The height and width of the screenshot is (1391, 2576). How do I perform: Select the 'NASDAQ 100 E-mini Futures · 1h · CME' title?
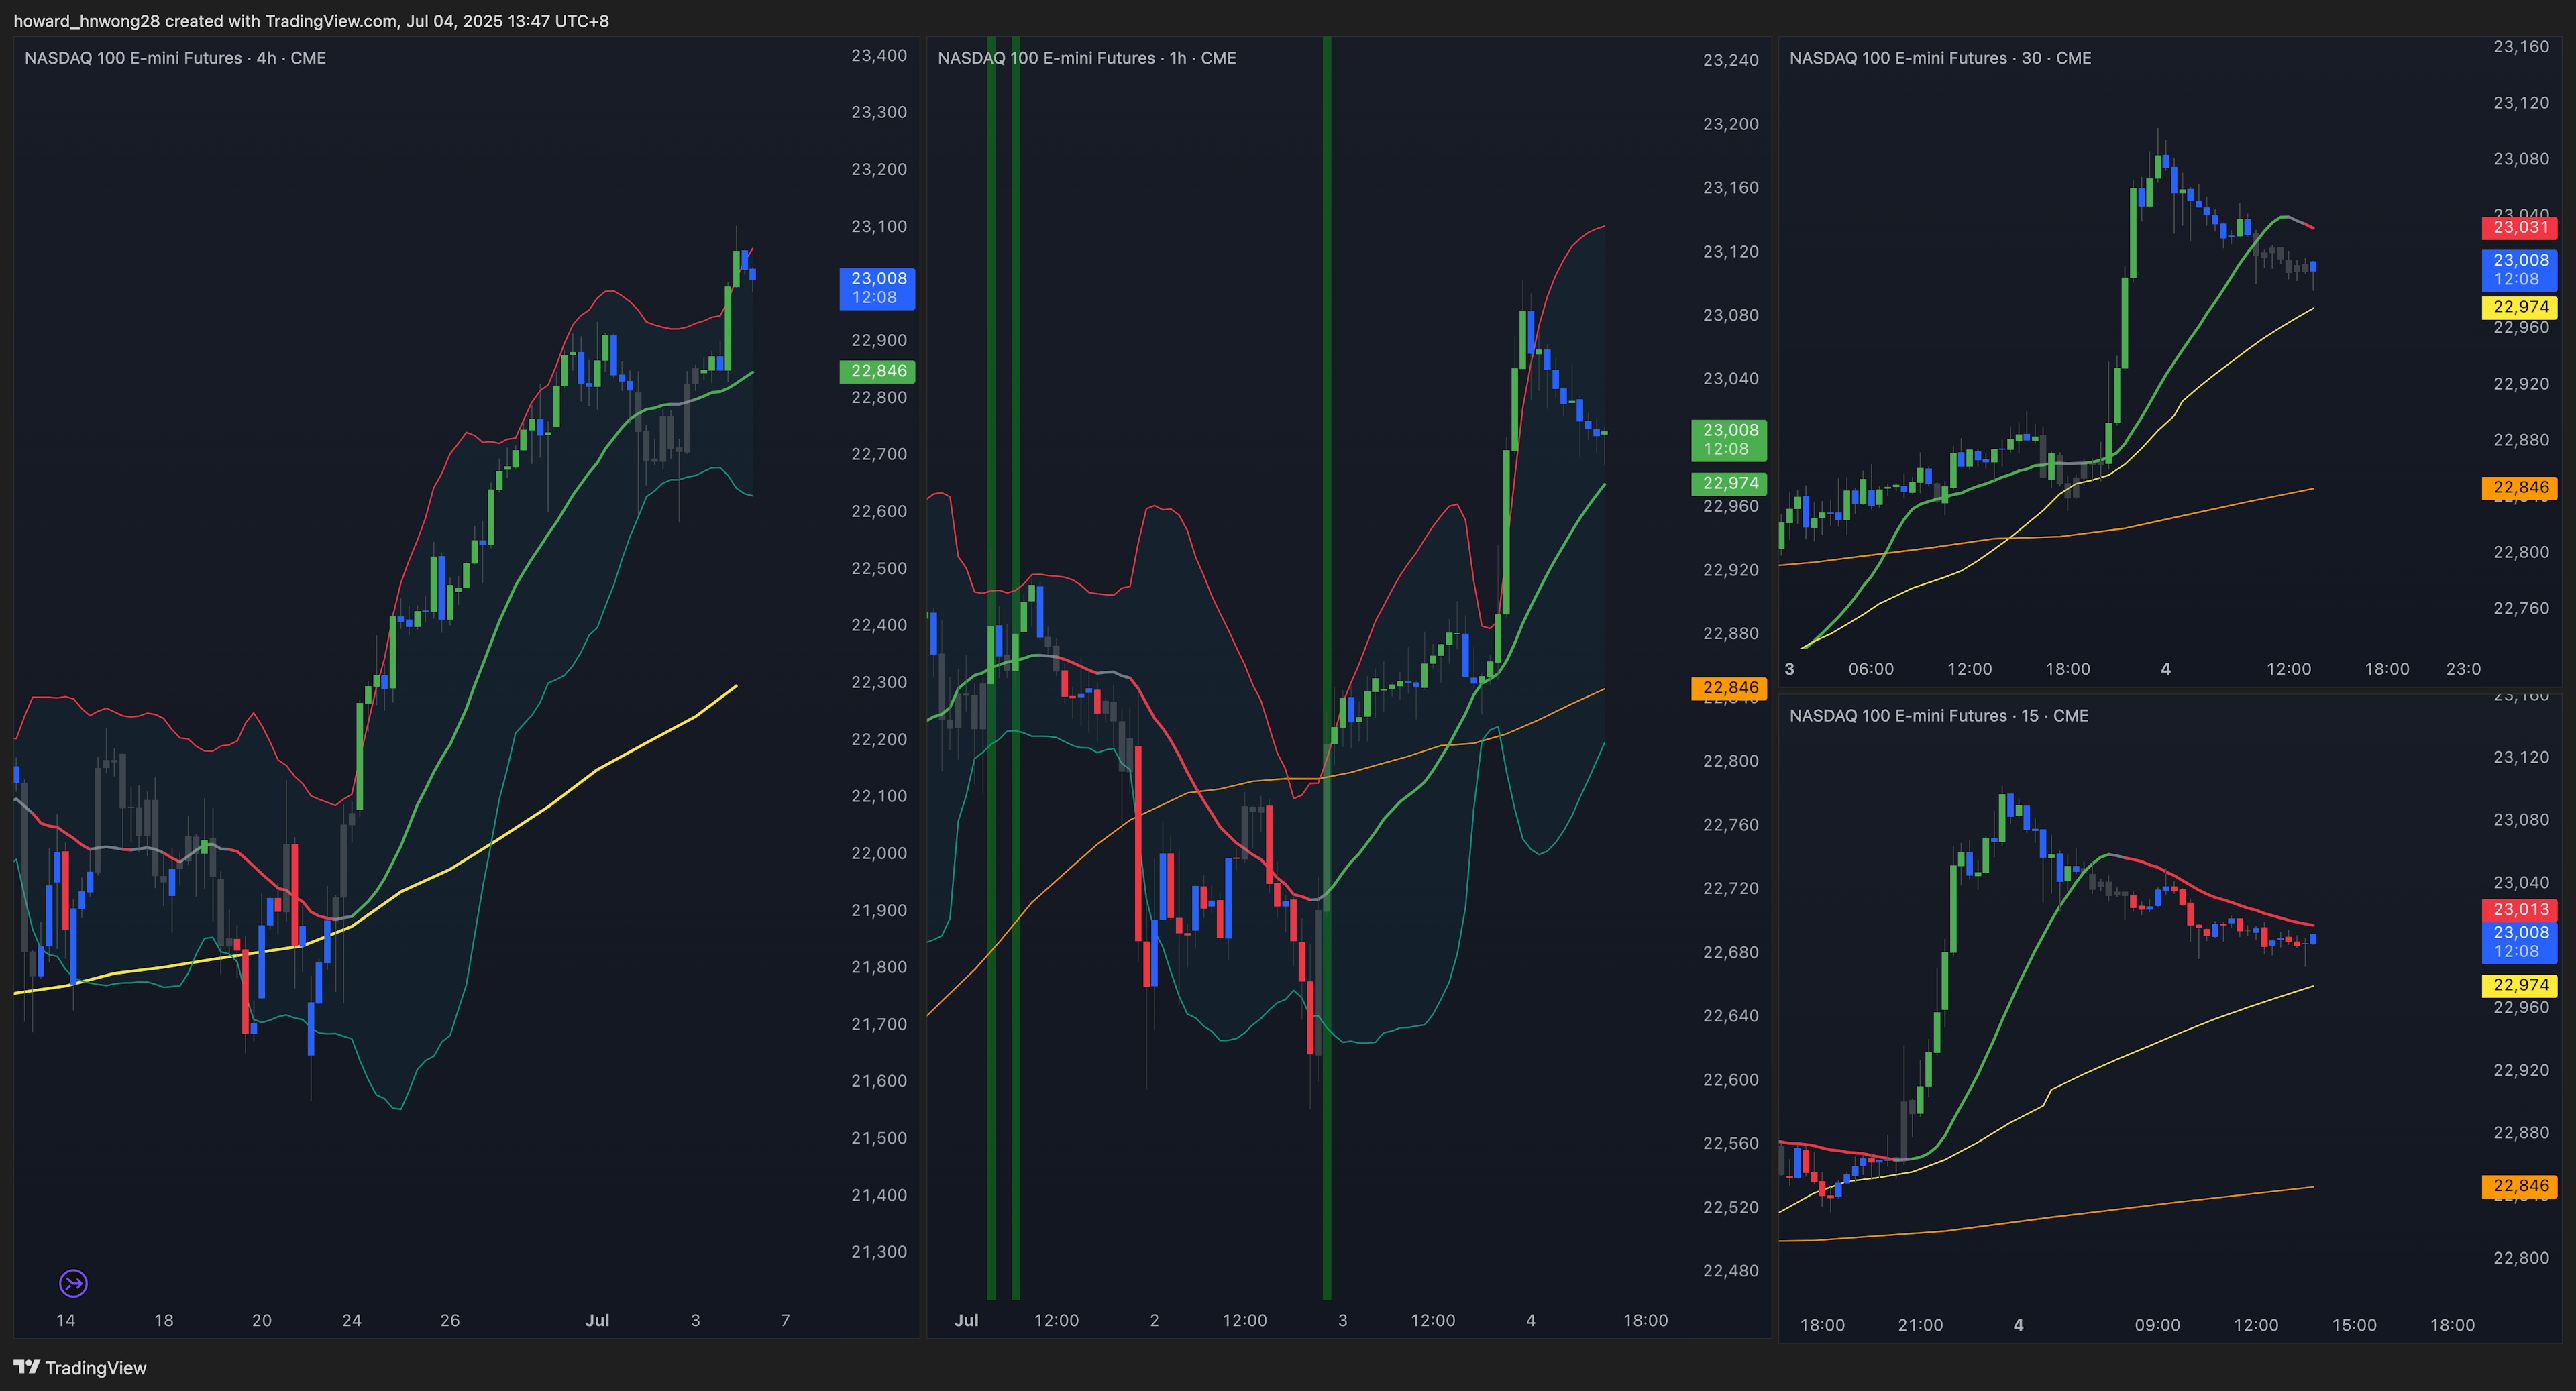[1087, 58]
